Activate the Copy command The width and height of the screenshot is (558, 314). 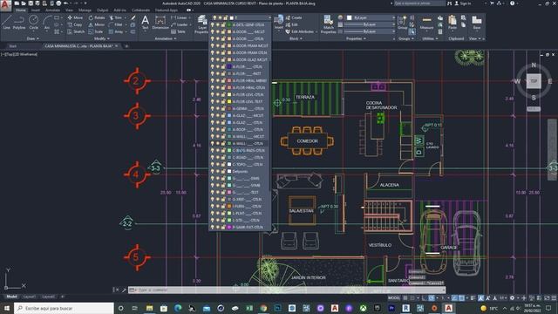[75, 24]
